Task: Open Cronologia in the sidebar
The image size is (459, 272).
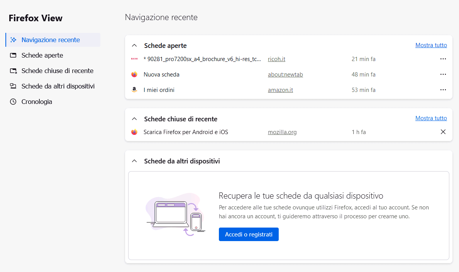Action: point(37,102)
